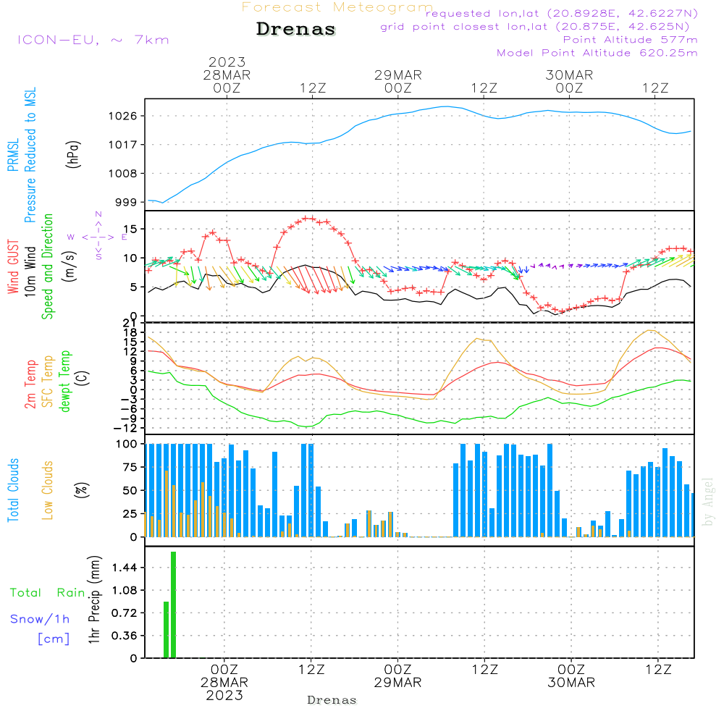Click the wind direction compass rose
The width and height of the screenshot is (724, 724).
tap(98, 237)
